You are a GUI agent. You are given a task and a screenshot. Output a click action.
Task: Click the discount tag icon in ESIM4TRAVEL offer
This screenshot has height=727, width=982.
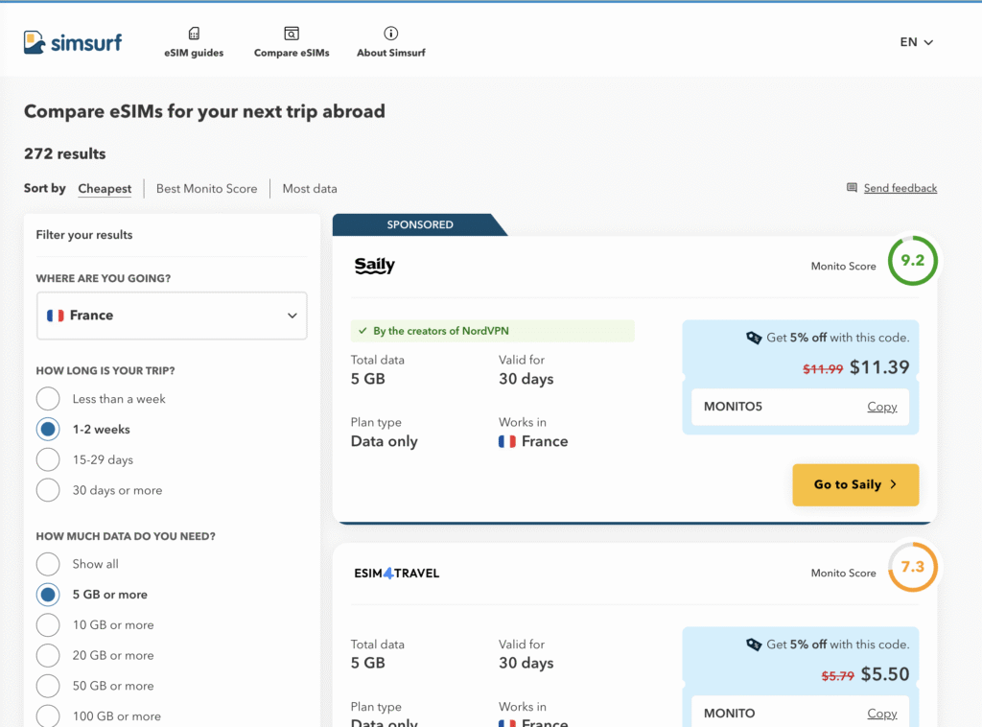(x=754, y=645)
